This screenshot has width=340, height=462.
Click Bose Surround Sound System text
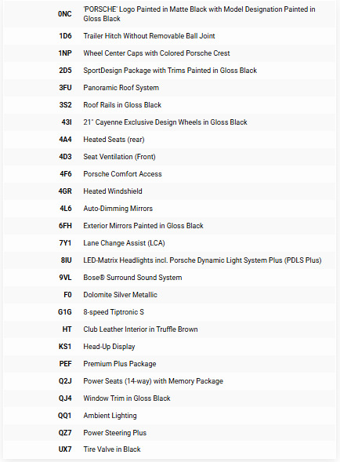pyautogui.click(x=132, y=278)
